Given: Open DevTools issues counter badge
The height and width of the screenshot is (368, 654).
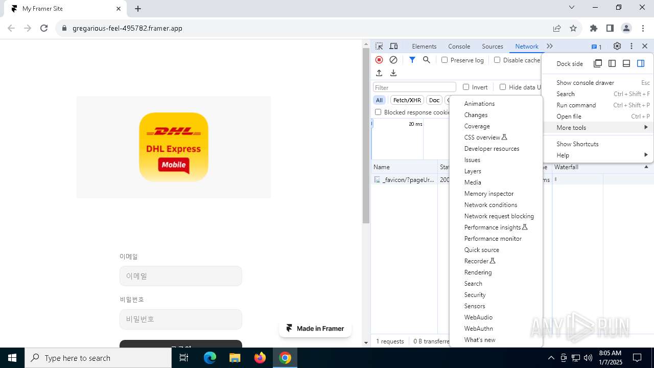Looking at the screenshot, I should (596, 47).
